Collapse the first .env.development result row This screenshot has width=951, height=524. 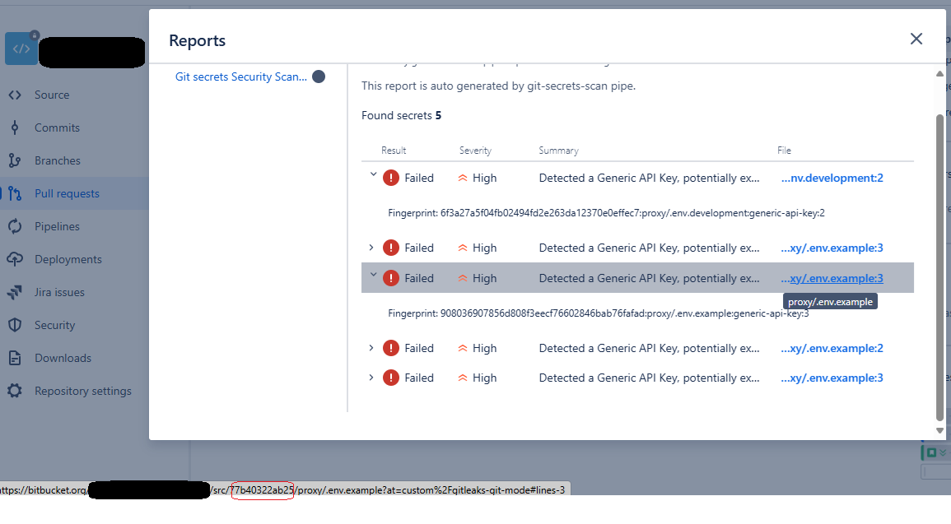click(372, 175)
